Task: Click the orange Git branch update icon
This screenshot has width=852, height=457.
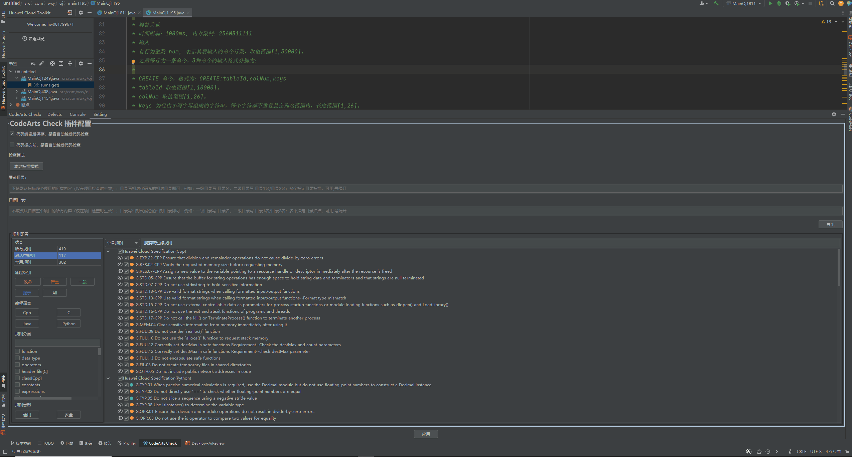Action: point(821,3)
